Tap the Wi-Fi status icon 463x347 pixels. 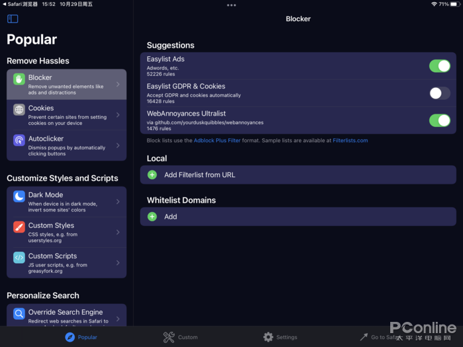pyautogui.click(x=434, y=4)
